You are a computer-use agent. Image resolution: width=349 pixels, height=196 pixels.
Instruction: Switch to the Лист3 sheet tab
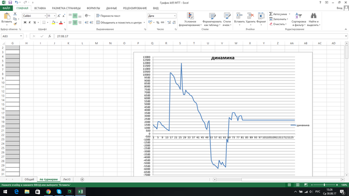click(66, 180)
